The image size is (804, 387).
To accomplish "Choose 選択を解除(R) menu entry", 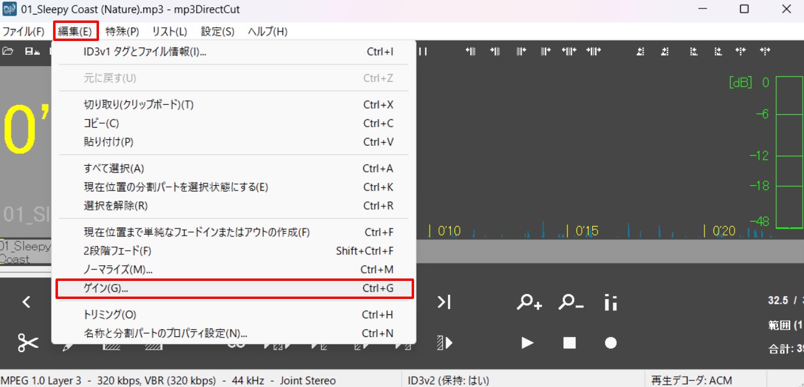I will coord(234,206).
